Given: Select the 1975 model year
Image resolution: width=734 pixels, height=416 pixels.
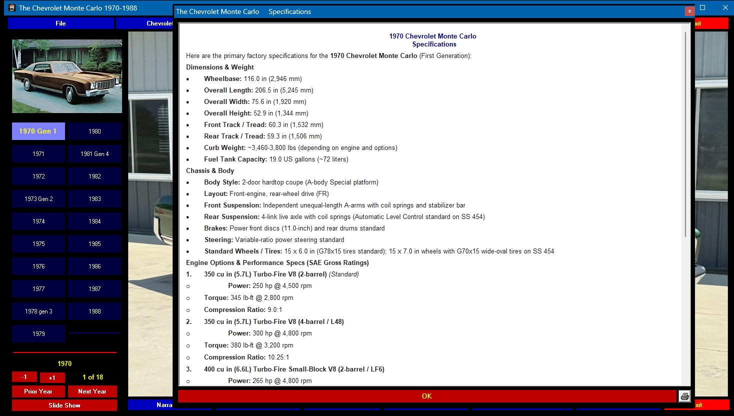Looking at the screenshot, I should point(39,244).
